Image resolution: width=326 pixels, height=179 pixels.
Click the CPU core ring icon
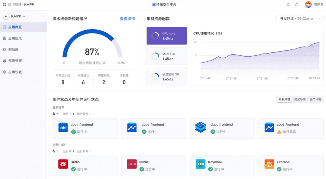[x=155, y=36]
